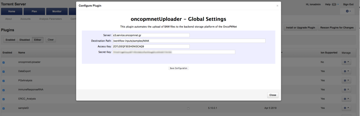Viewport: 360px width, 116px height.
Task: Clear the plugin filter
Action: [x=51, y=40]
